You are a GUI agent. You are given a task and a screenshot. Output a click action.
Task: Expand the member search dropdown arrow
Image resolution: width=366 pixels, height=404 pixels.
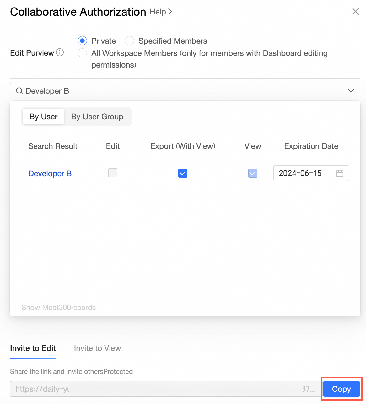(x=351, y=91)
